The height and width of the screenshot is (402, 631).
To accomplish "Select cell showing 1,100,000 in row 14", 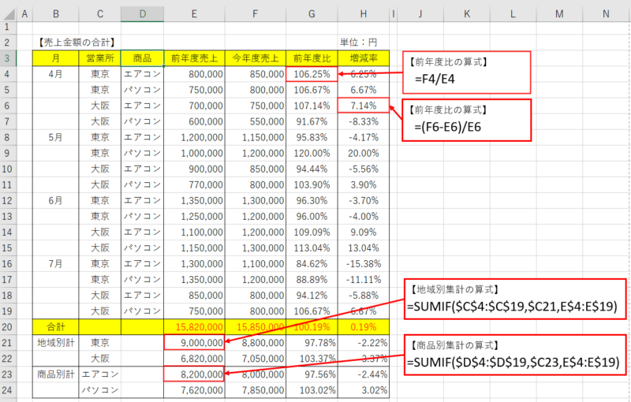I will 194,232.
